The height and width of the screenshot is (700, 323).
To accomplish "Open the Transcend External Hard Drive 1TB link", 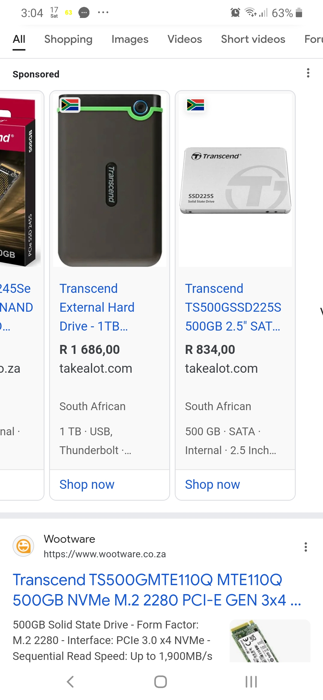I will [97, 307].
